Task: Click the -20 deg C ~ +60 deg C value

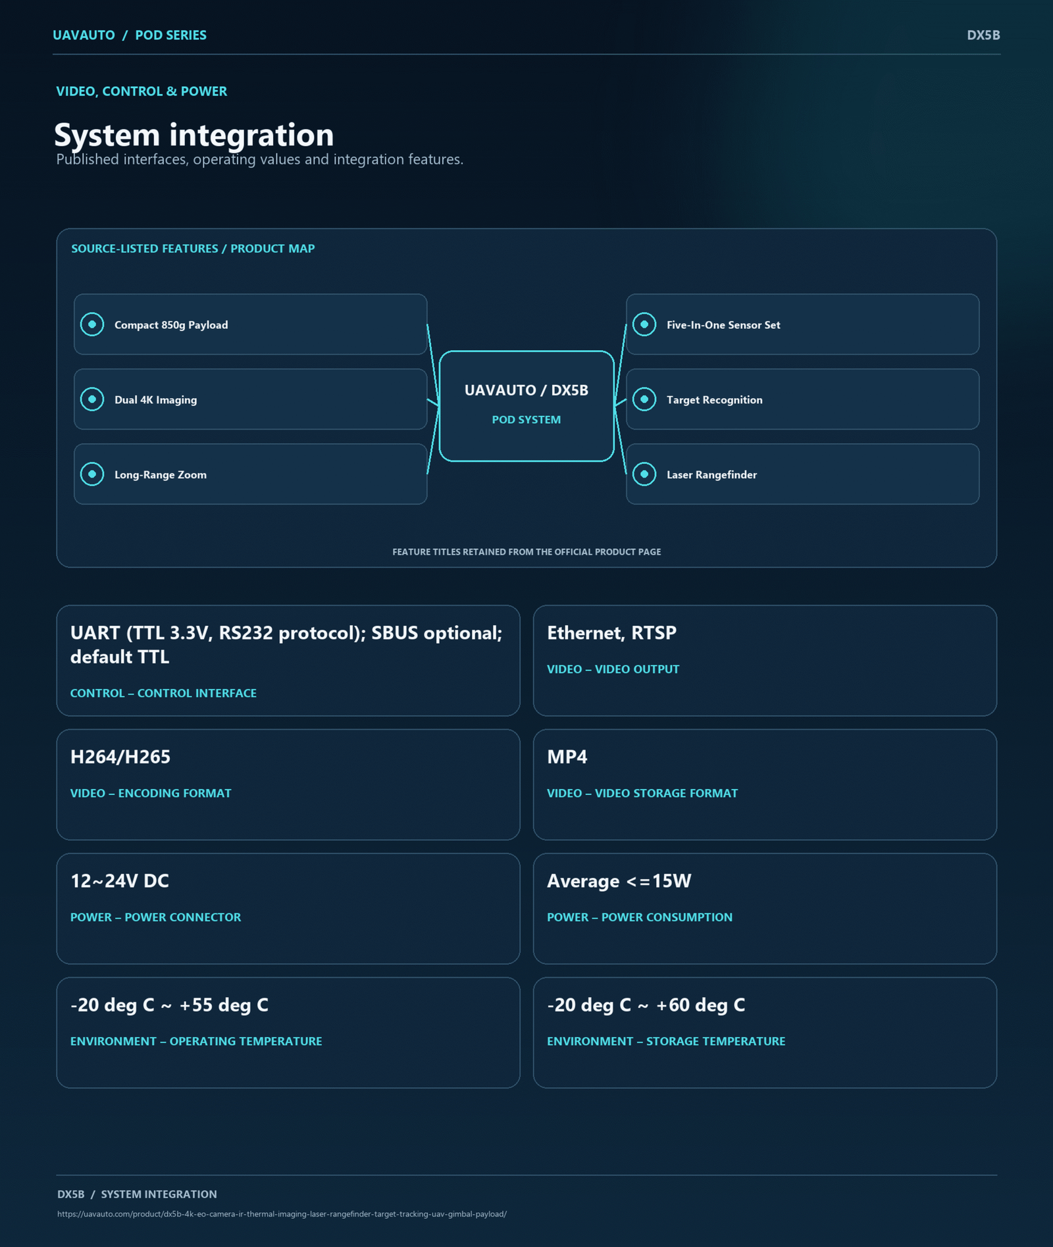Action: (x=646, y=1005)
